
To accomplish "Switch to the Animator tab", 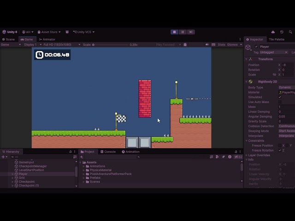I will tap(47, 40).
